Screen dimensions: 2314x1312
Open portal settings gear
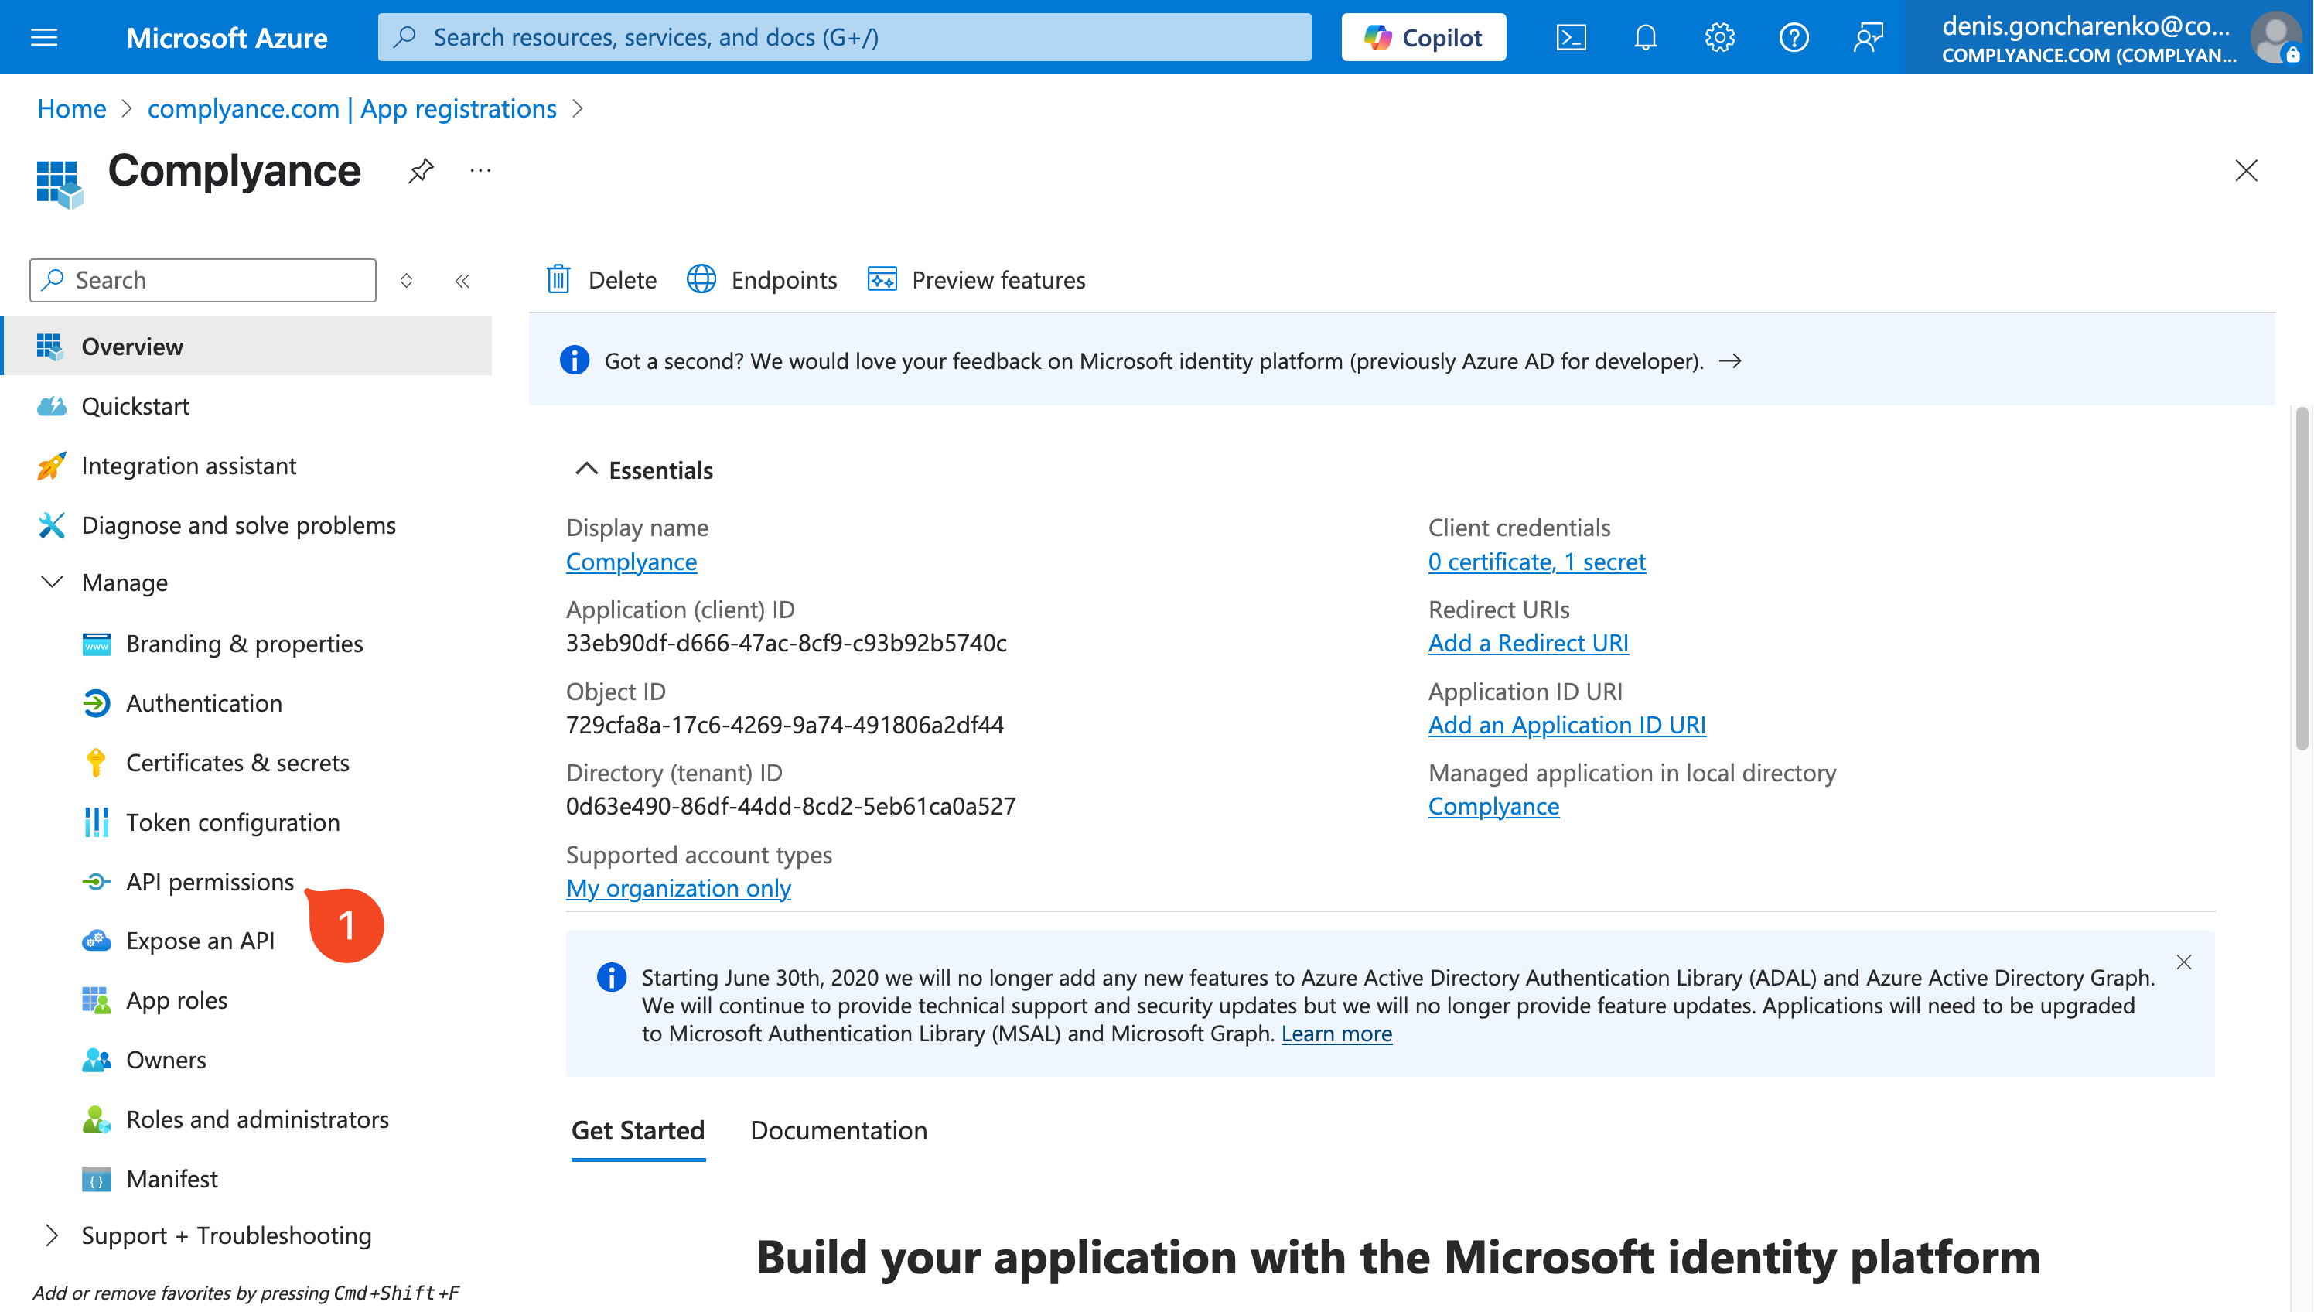tap(1719, 37)
